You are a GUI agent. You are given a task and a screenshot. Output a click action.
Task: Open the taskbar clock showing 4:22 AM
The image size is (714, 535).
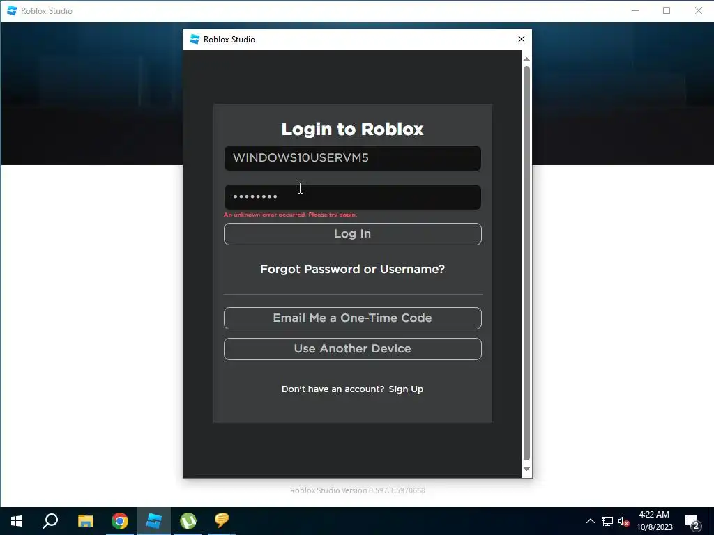(x=654, y=521)
